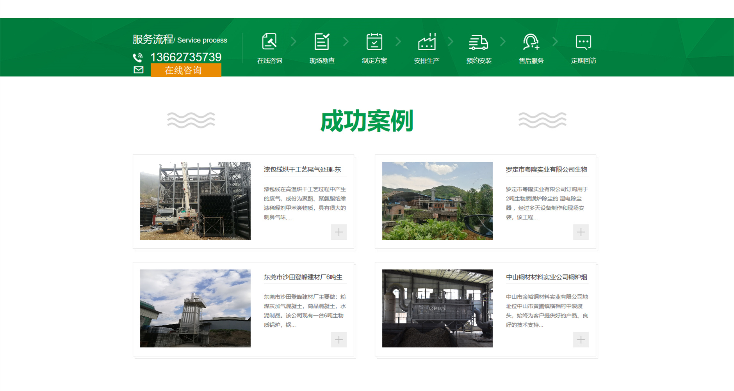The image size is (734, 391).
Task: Click the 售后服务 after-sales headset icon
Action: pos(531,42)
